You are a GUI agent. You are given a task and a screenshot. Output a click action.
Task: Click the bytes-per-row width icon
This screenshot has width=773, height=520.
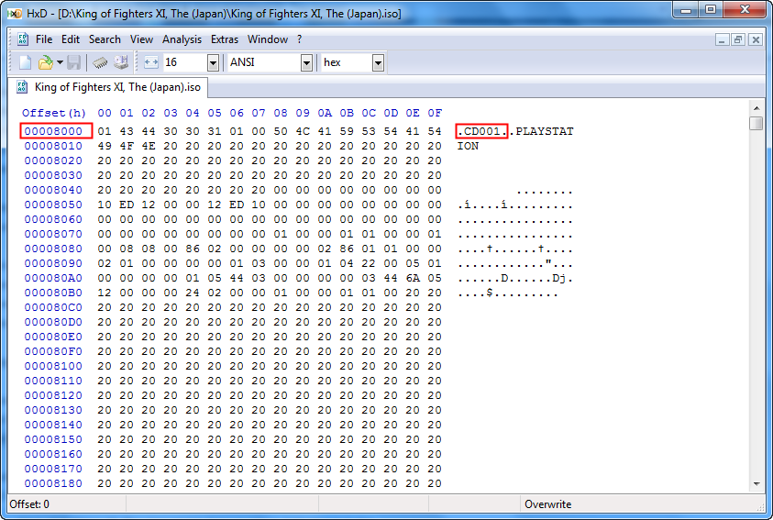click(151, 62)
